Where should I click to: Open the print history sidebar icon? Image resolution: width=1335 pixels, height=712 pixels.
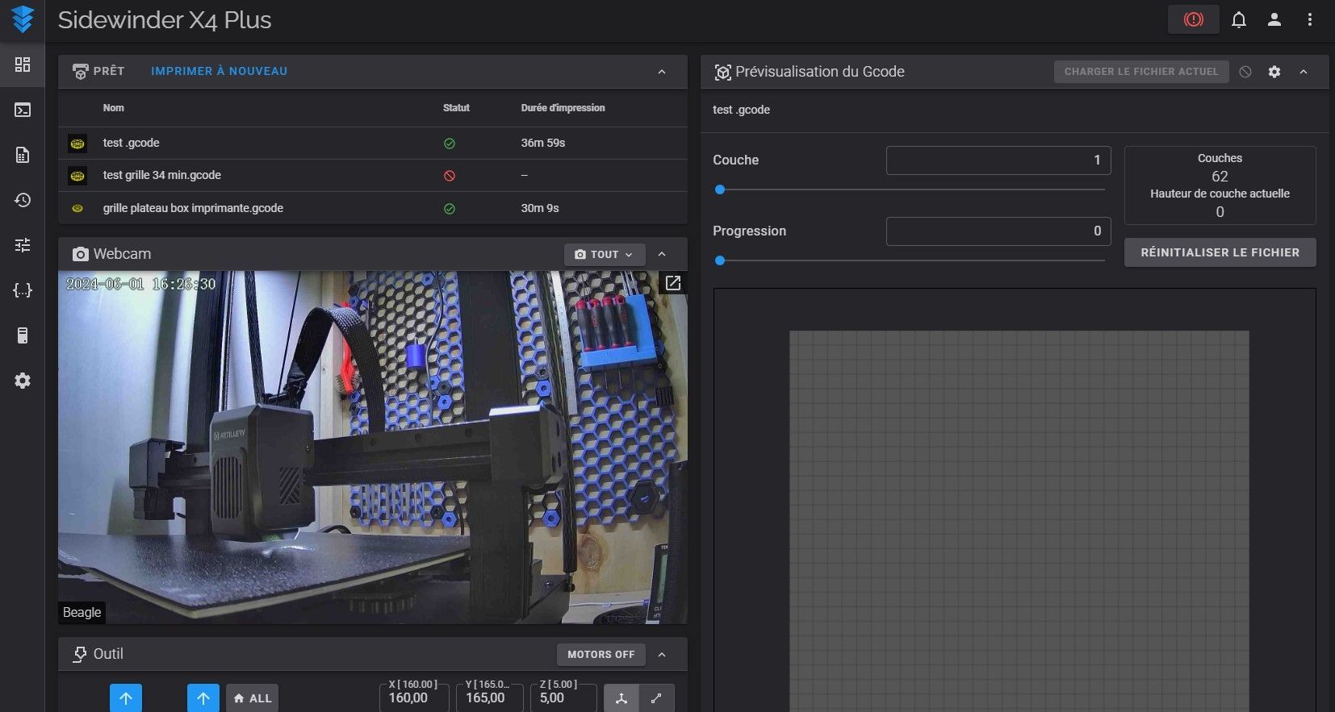click(x=23, y=200)
